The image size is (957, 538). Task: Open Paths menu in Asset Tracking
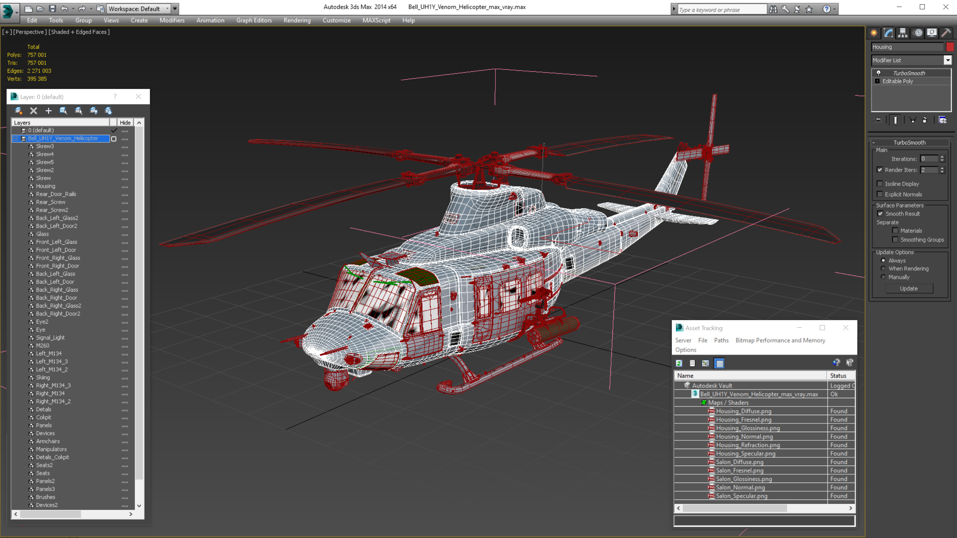721,340
